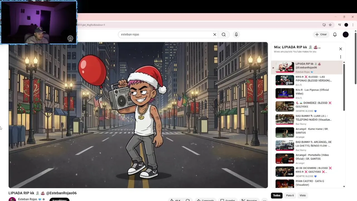Dislike the video with thumbs down
The image size is (357, 201).
click(188, 200)
